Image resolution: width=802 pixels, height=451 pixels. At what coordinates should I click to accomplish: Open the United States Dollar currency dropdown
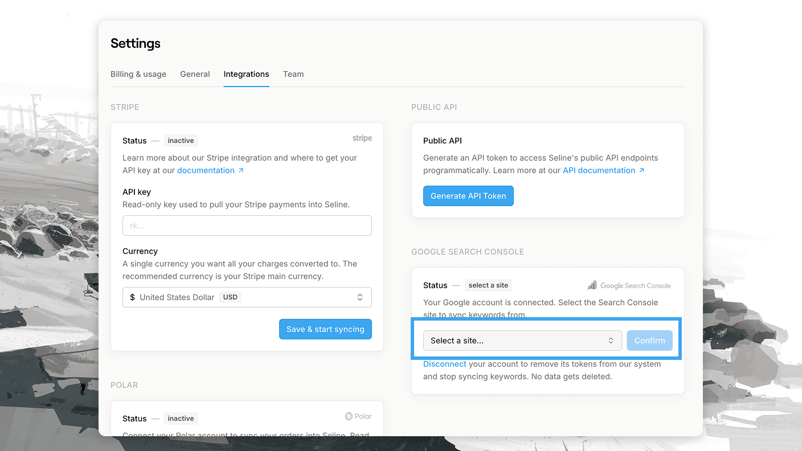pyautogui.click(x=247, y=297)
